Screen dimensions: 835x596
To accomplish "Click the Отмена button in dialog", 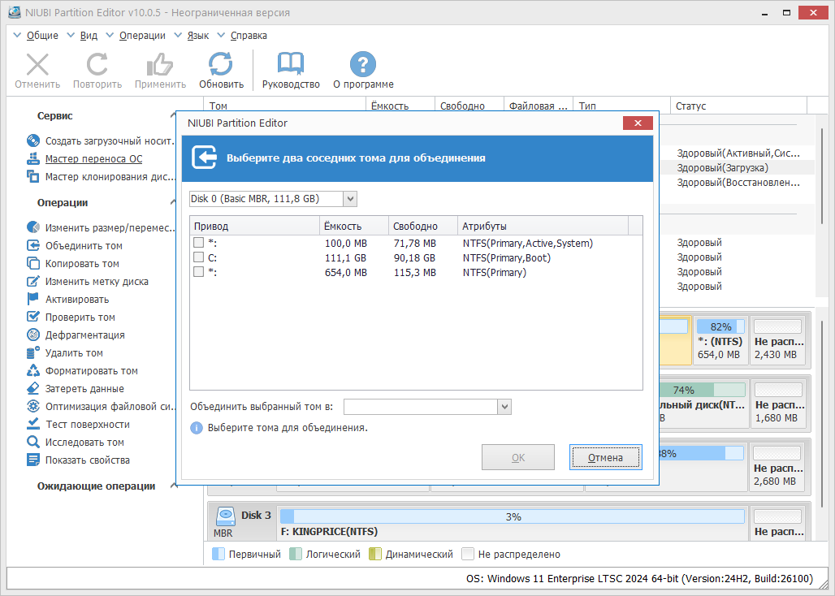I will [605, 458].
